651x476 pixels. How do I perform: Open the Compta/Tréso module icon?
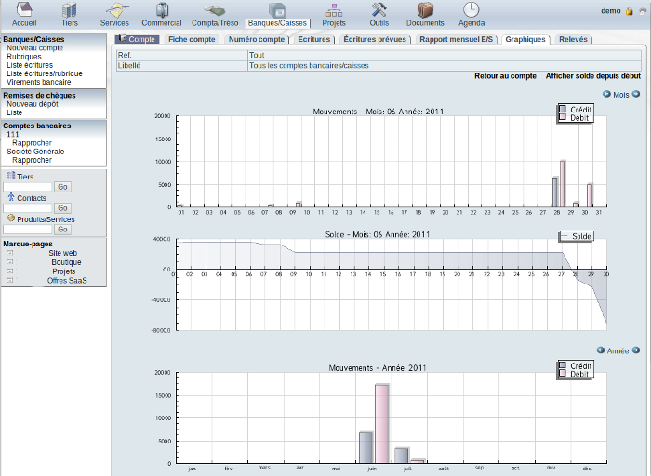coord(215,10)
